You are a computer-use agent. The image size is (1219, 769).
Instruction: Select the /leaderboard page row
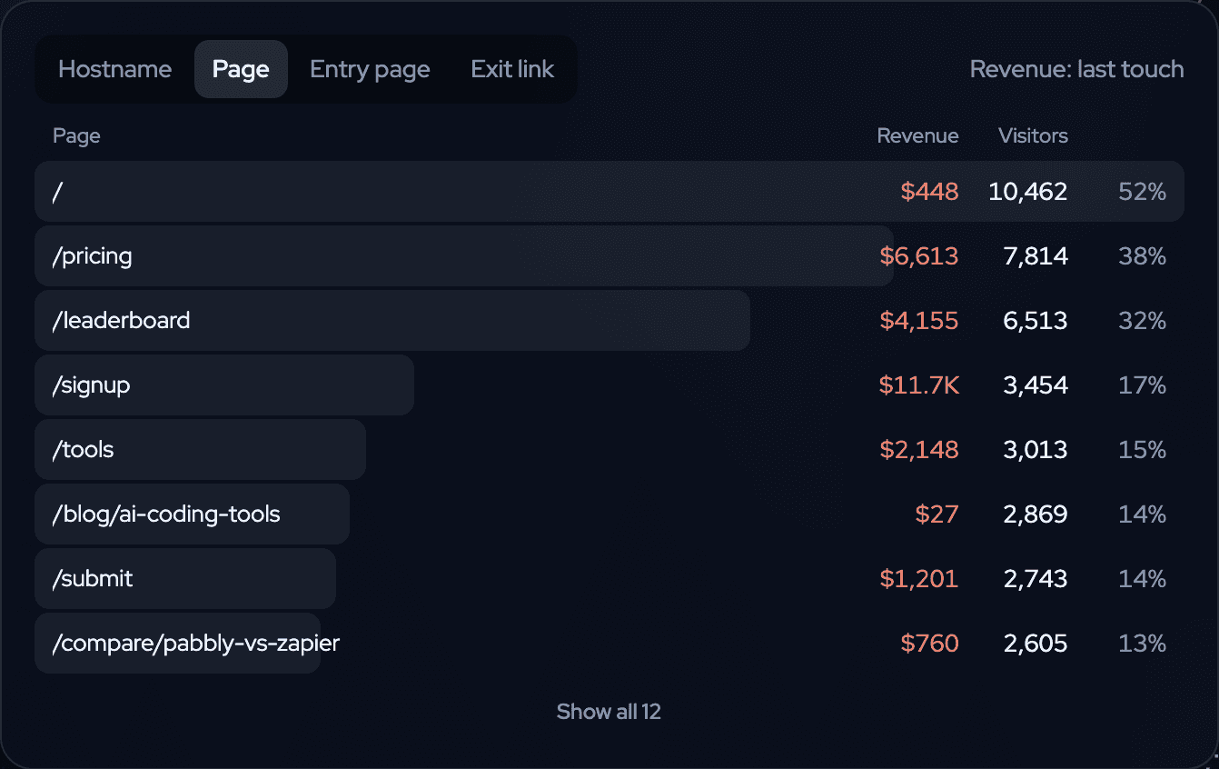point(609,321)
